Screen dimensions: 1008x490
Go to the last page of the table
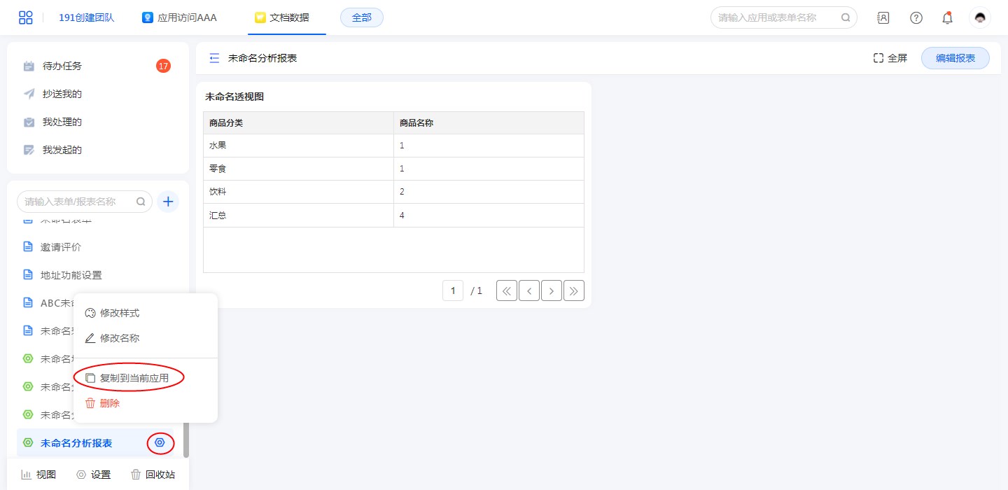[x=574, y=290]
